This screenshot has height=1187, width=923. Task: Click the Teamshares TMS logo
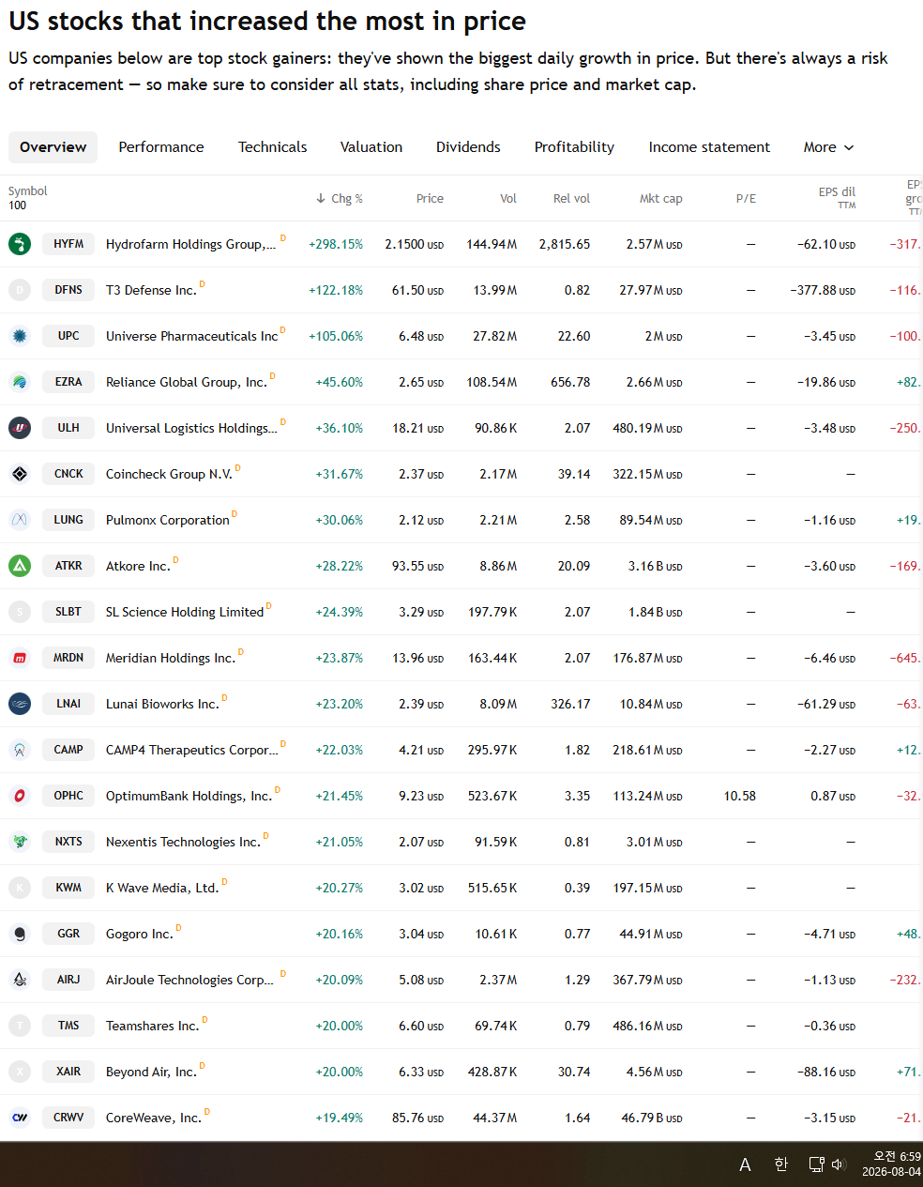click(x=20, y=1026)
